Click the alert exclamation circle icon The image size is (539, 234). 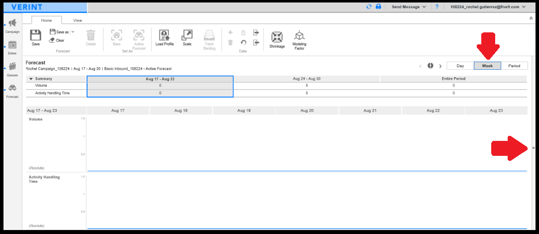431,66
